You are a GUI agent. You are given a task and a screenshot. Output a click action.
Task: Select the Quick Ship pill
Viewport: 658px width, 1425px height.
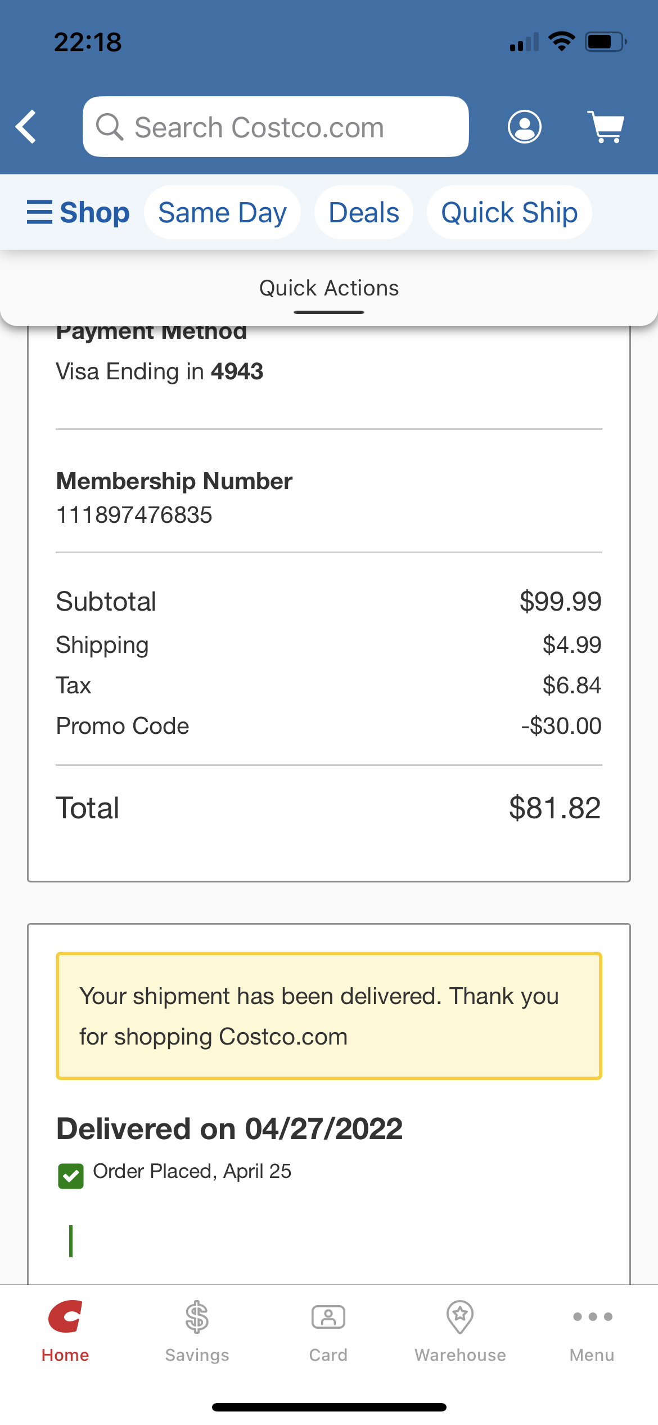[509, 212]
